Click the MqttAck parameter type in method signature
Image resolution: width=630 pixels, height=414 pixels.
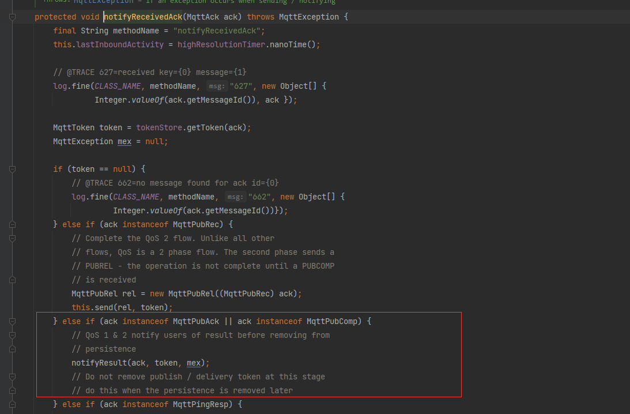203,17
